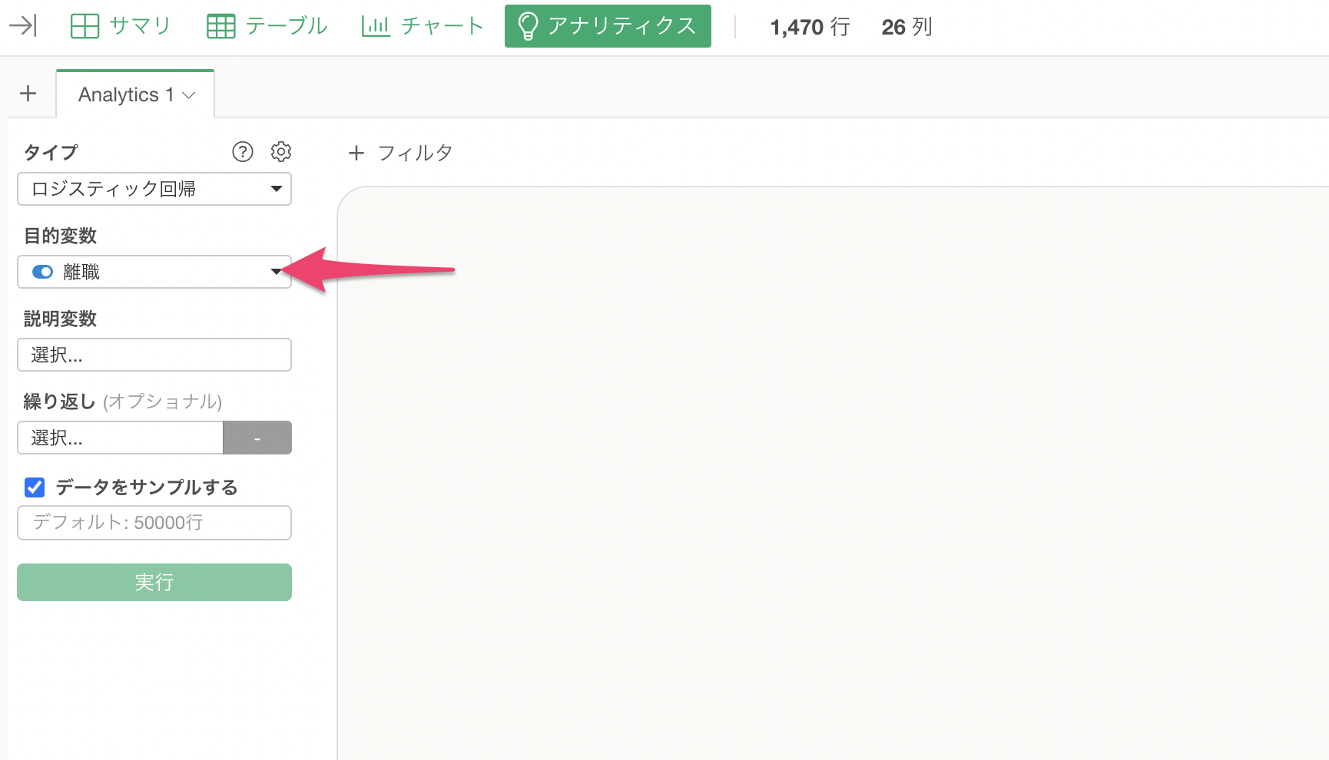Open analytics settings gear icon
The image size is (1329, 760).
[281, 152]
